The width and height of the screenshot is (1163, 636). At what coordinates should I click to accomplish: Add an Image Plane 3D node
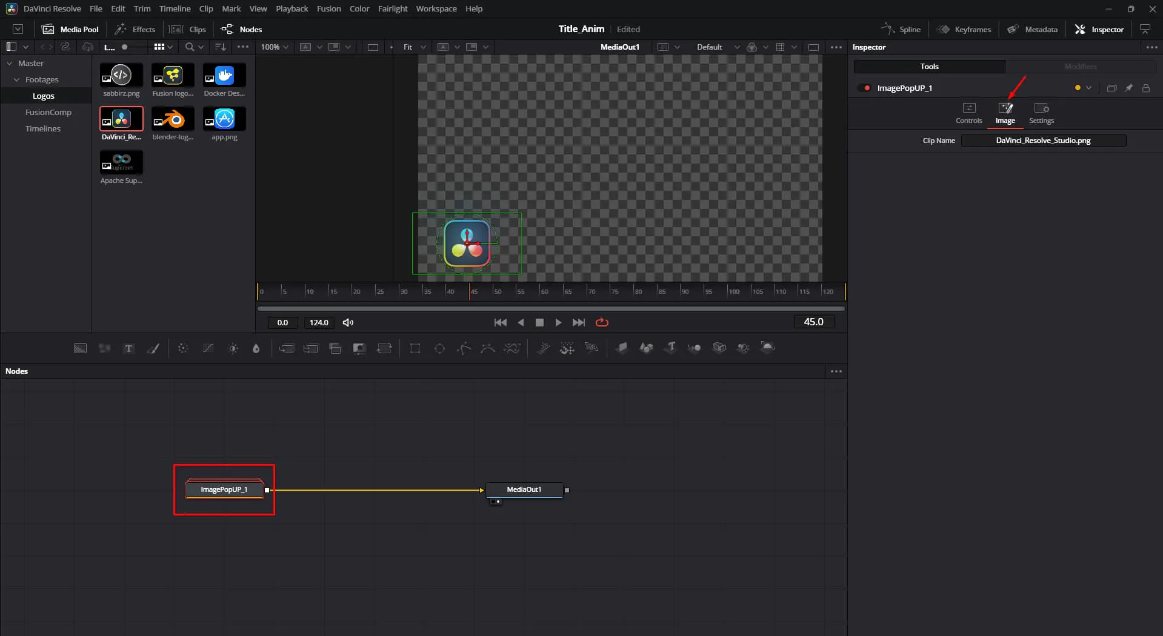click(x=622, y=348)
